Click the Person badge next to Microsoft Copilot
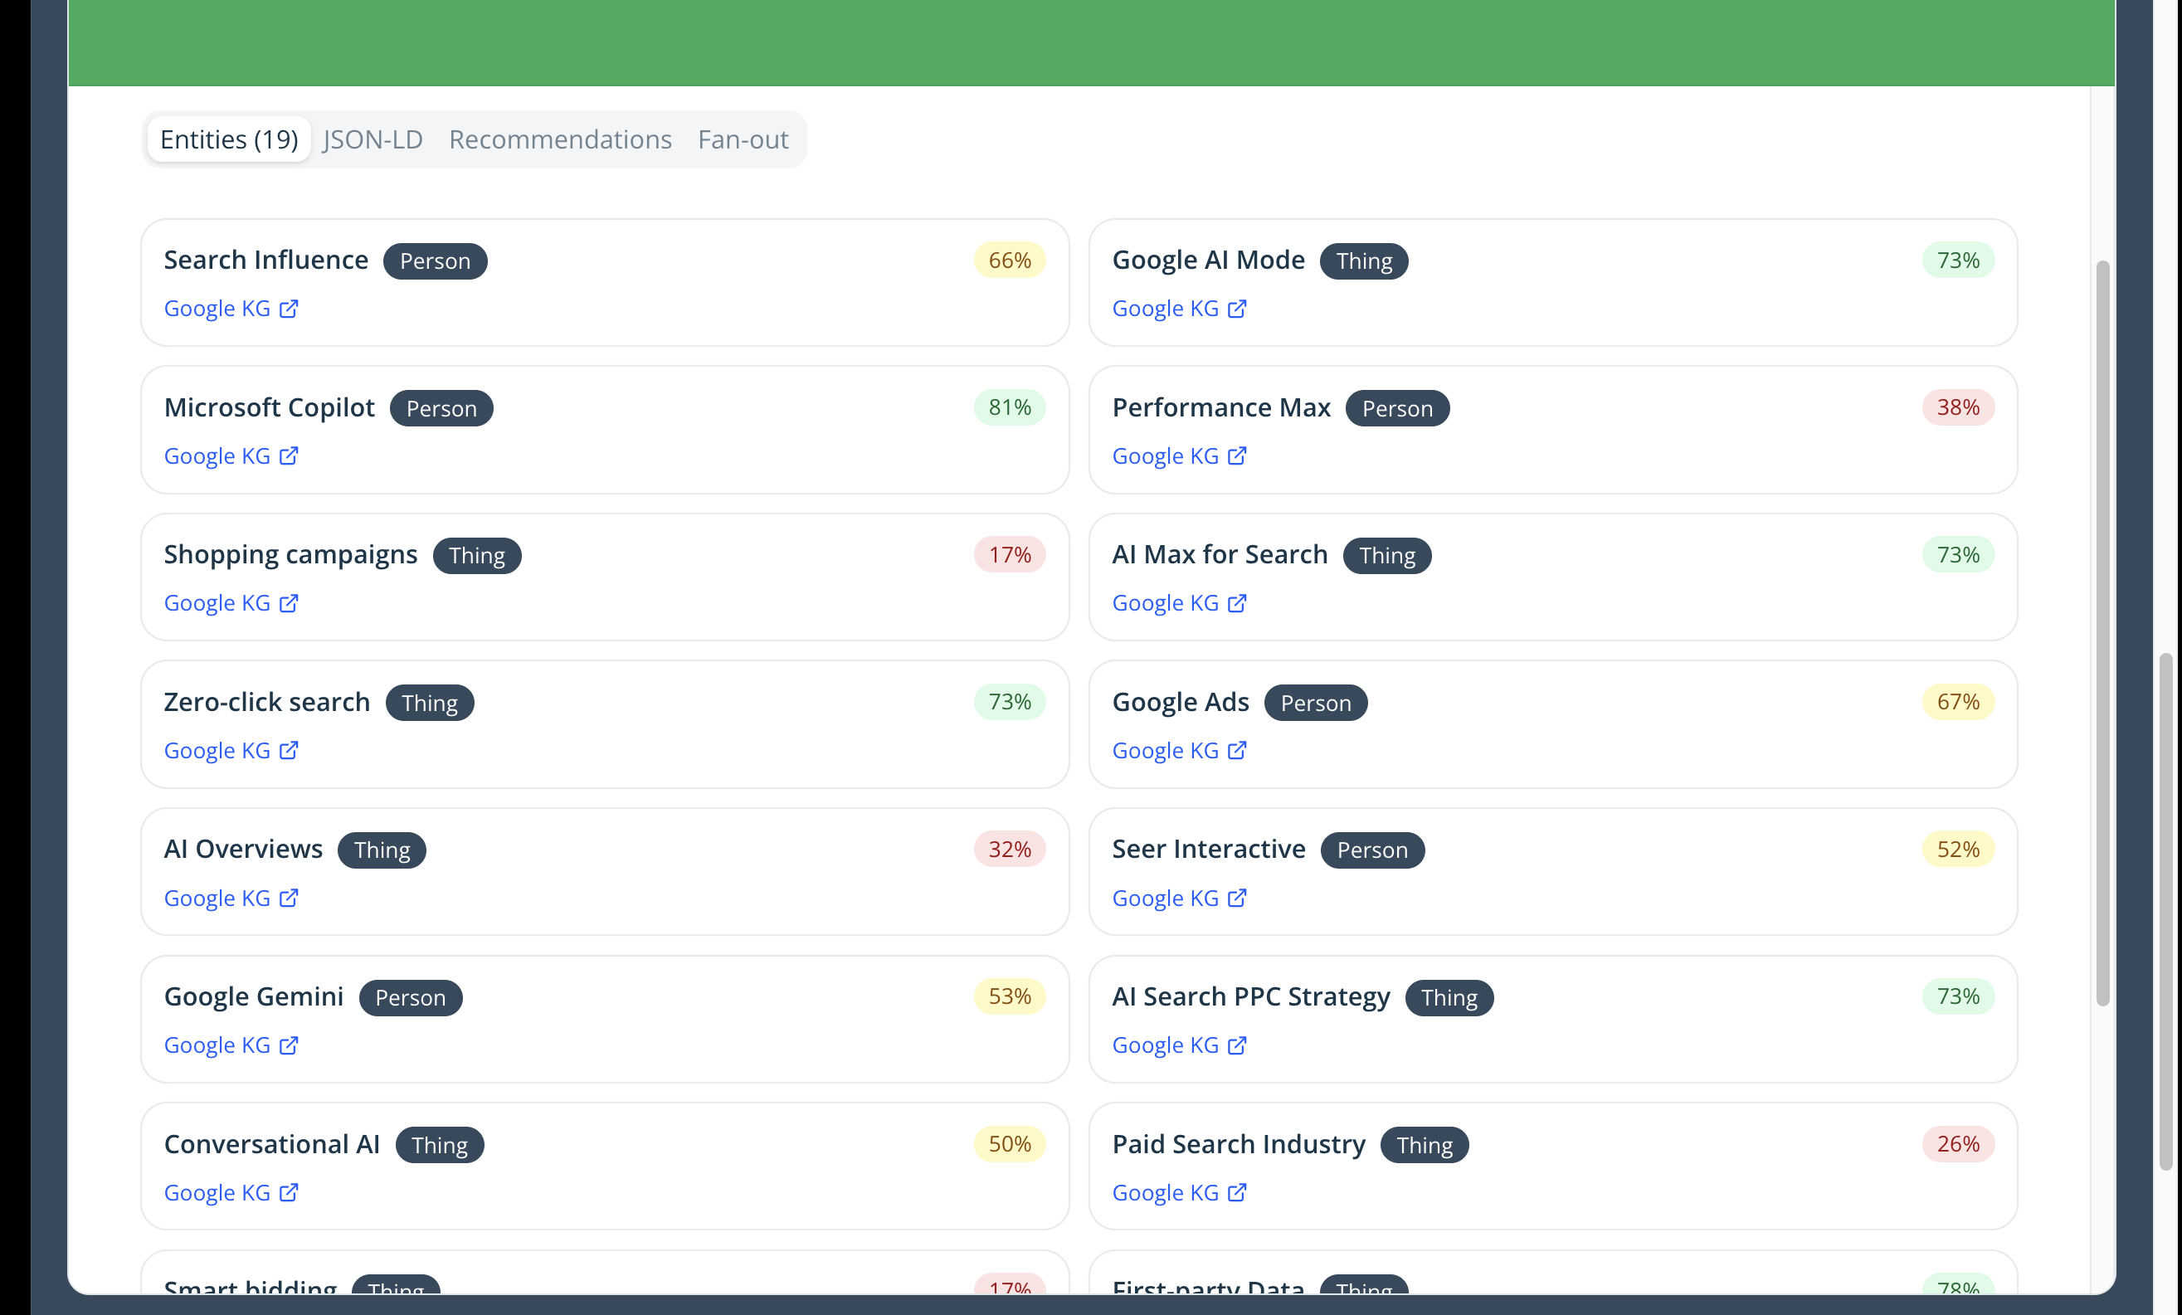Image resolution: width=2182 pixels, height=1315 pixels. point(441,408)
